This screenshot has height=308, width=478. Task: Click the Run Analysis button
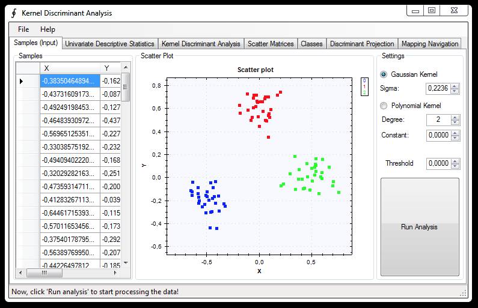(420, 227)
